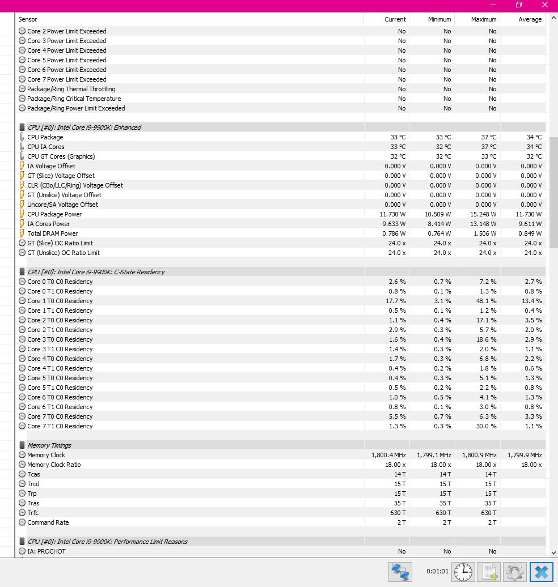Click the 48.1 % maximum residency value
Viewport: 558px width, 587px height.
tap(488, 301)
